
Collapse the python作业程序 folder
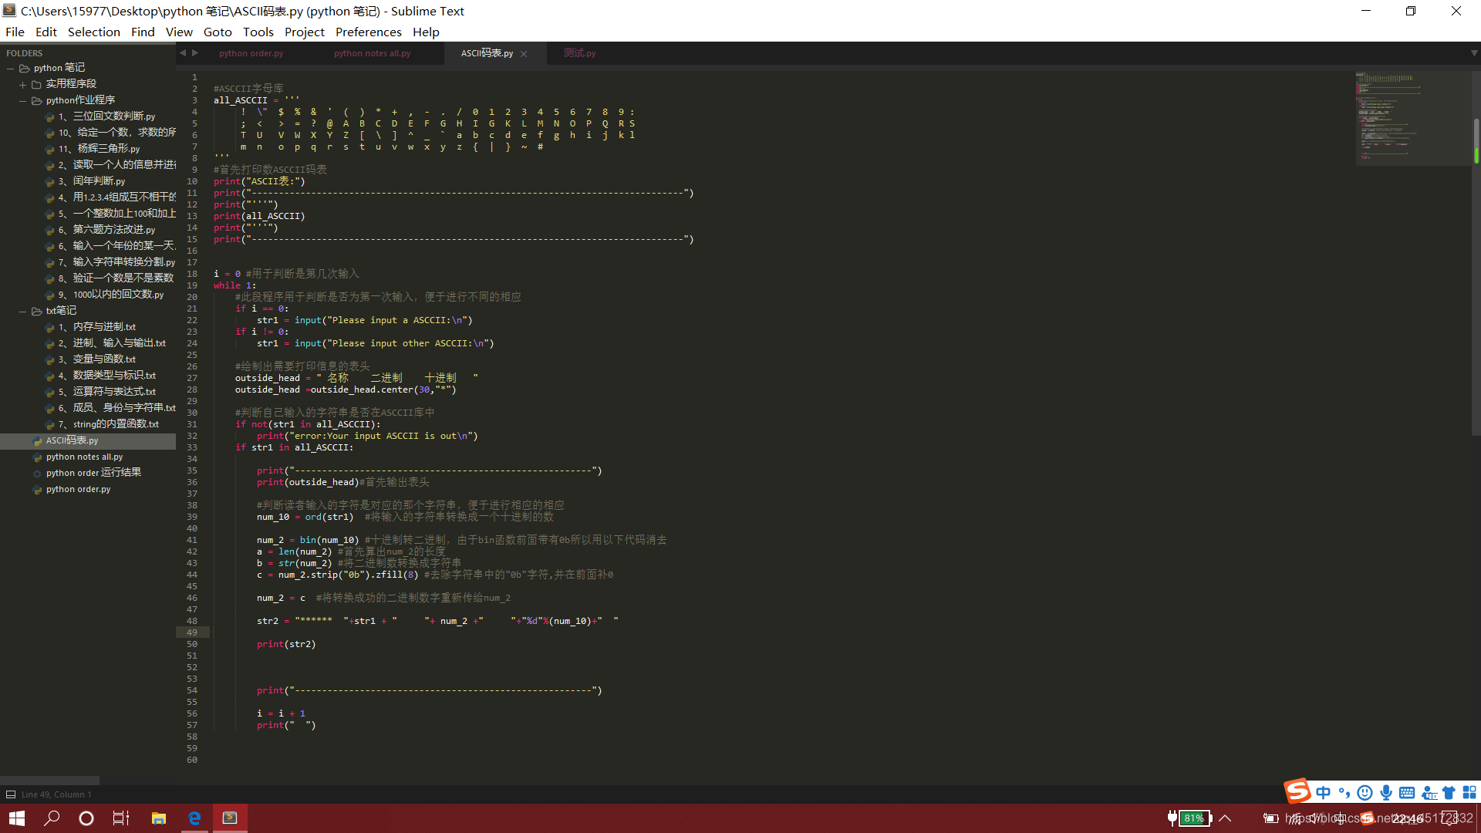point(23,101)
